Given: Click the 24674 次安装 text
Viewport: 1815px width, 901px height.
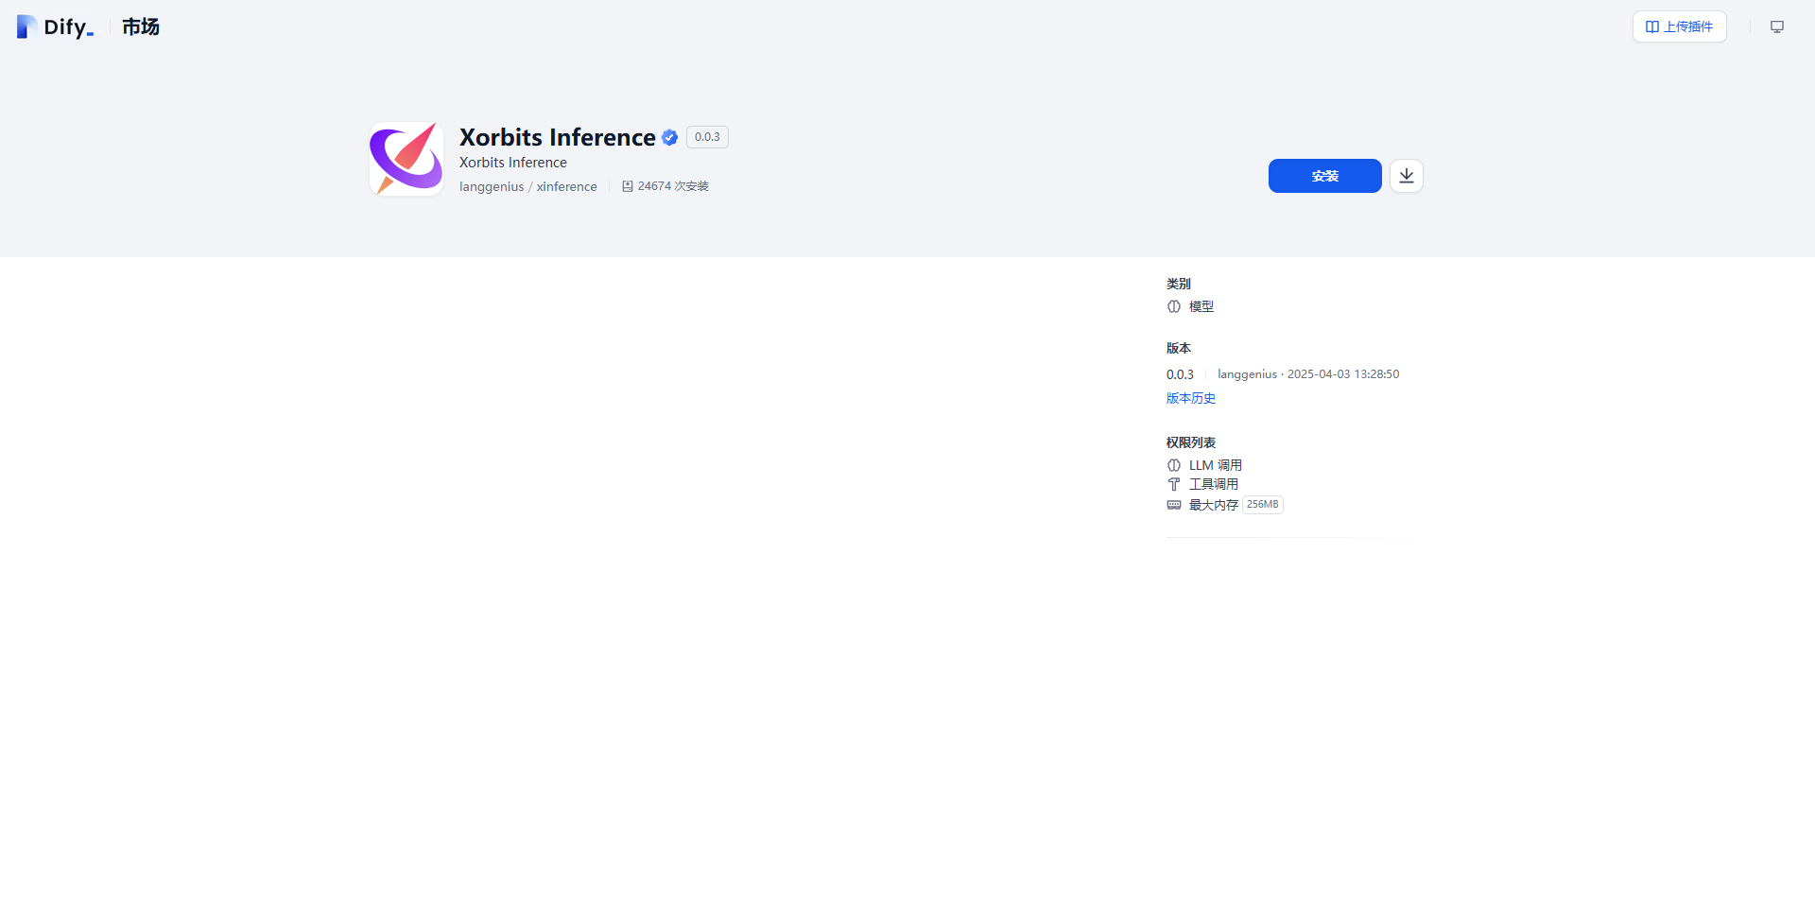Looking at the screenshot, I should point(673,186).
